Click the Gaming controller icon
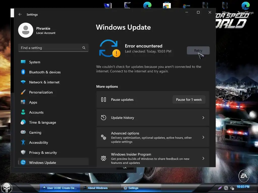The width and height of the screenshot is (258, 193). (x=23, y=132)
